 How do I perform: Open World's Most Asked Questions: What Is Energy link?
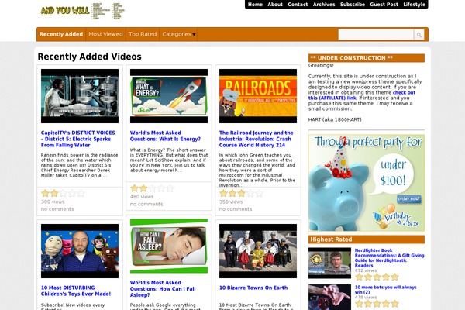click(165, 136)
